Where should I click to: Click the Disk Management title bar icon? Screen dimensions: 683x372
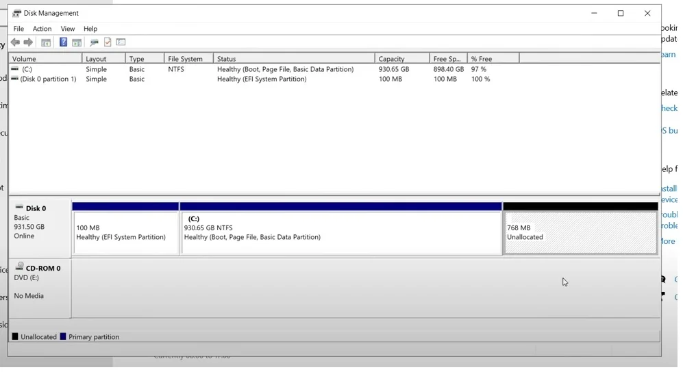(x=16, y=13)
